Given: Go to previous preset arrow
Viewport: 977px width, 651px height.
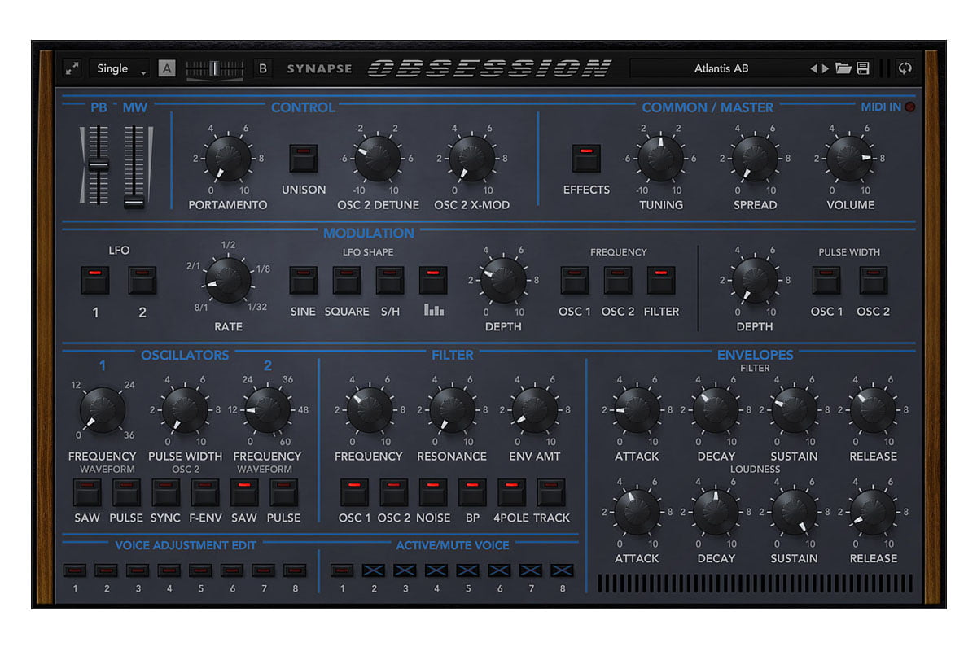Looking at the screenshot, I should (813, 68).
